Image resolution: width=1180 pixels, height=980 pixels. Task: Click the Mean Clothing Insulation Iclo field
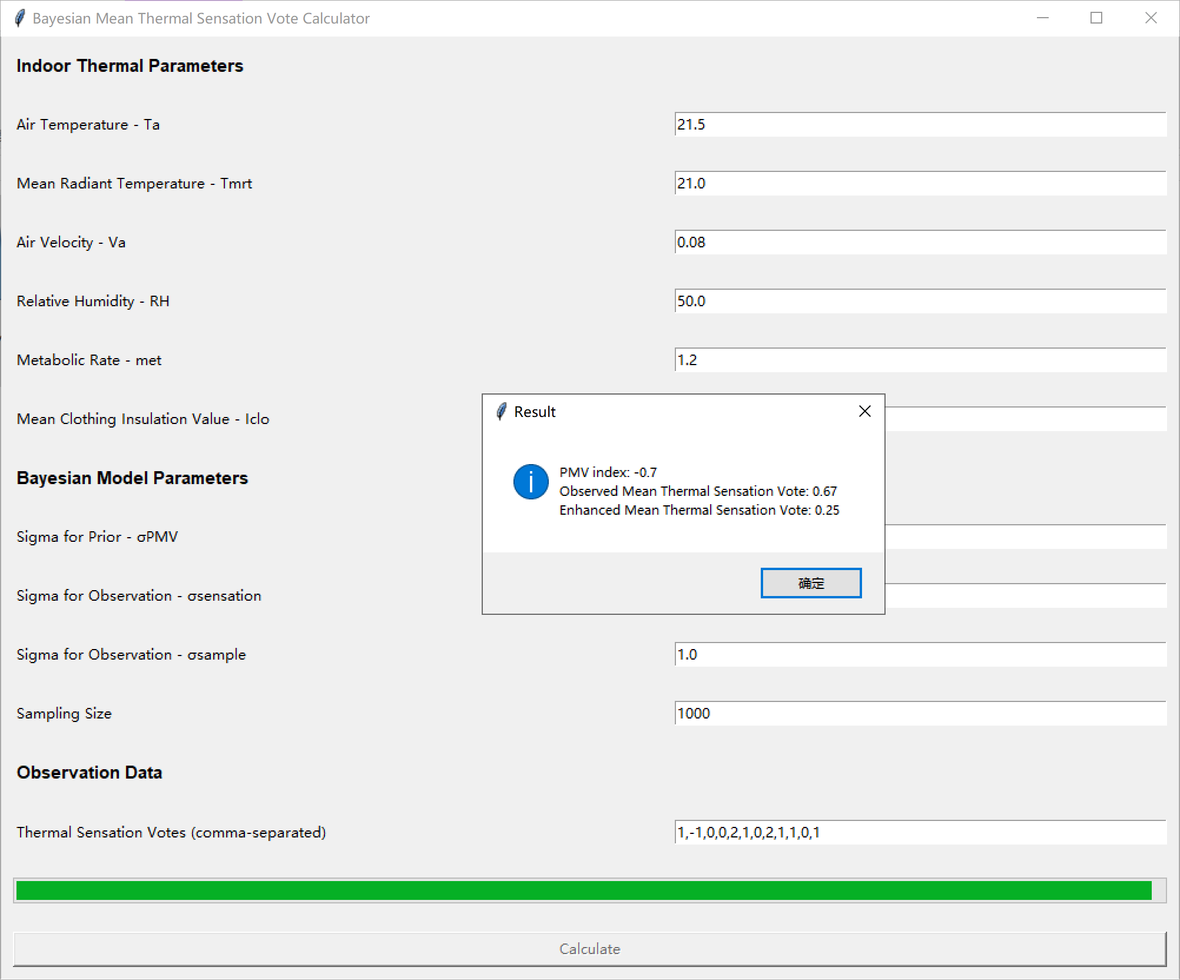pyautogui.click(x=1025, y=419)
